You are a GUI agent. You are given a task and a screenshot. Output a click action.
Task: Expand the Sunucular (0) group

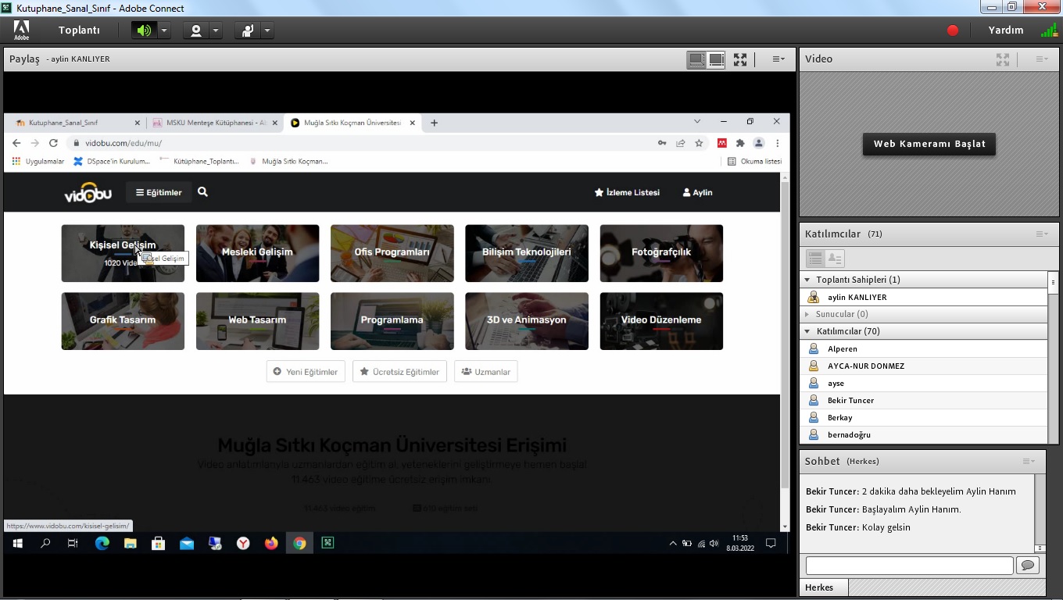pos(807,314)
